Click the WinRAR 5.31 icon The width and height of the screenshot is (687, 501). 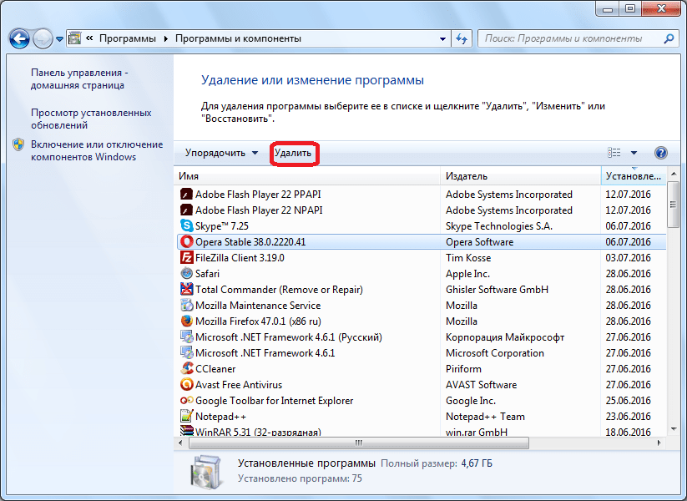pyautogui.click(x=187, y=430)
